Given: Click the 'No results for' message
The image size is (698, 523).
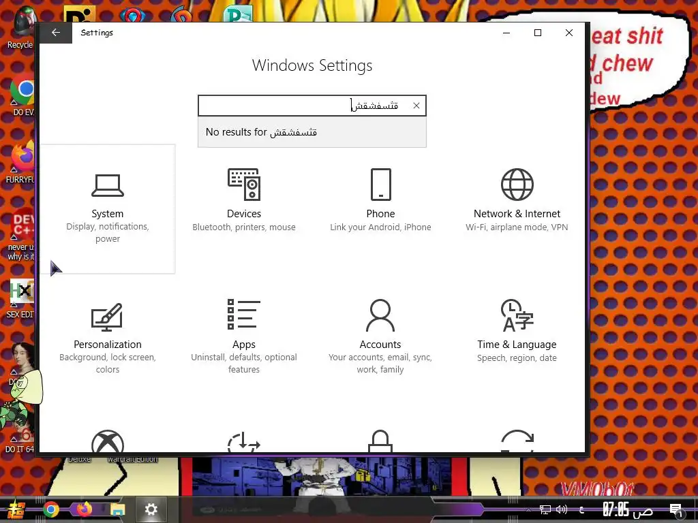Looking at the screenshot, I should 261,132.
